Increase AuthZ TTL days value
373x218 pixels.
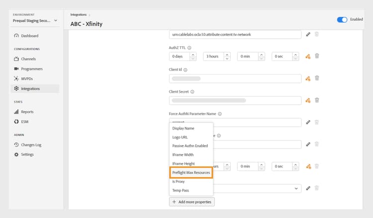[193, 55]
